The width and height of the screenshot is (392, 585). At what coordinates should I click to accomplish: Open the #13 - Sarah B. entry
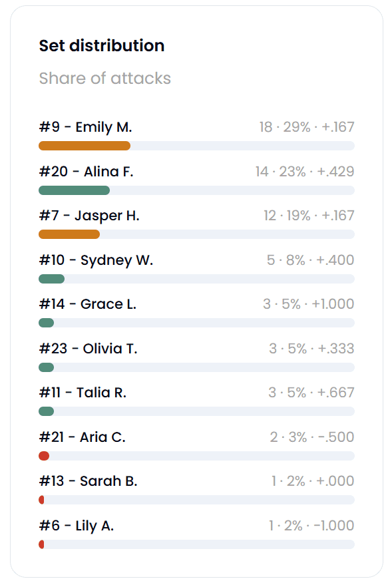(88, 481)
